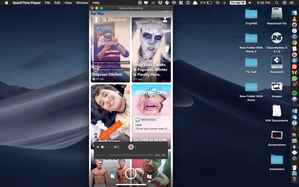The height and width of the screenshot is (187, 299).
Task: Click the low volume speaker icon
Action: [98, 147]
